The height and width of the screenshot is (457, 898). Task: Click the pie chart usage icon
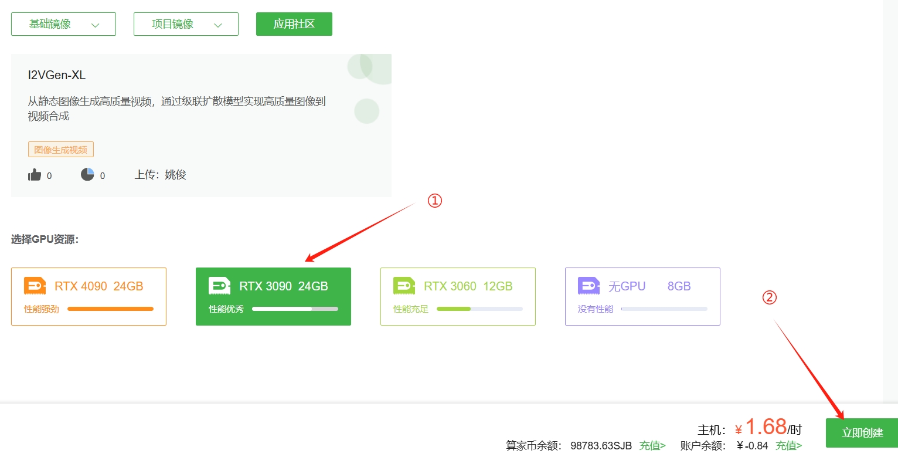(x=87, y=174)
